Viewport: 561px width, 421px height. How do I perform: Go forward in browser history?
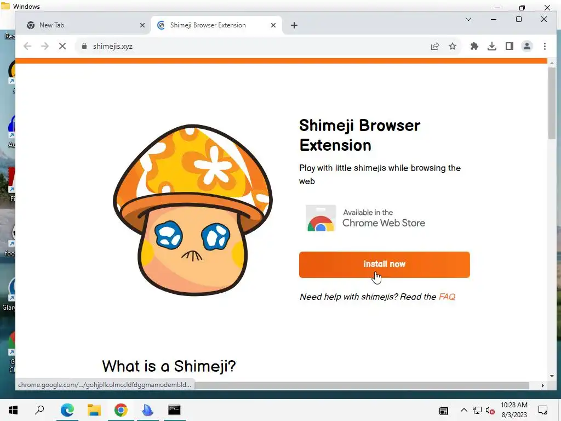click(45, 46)
